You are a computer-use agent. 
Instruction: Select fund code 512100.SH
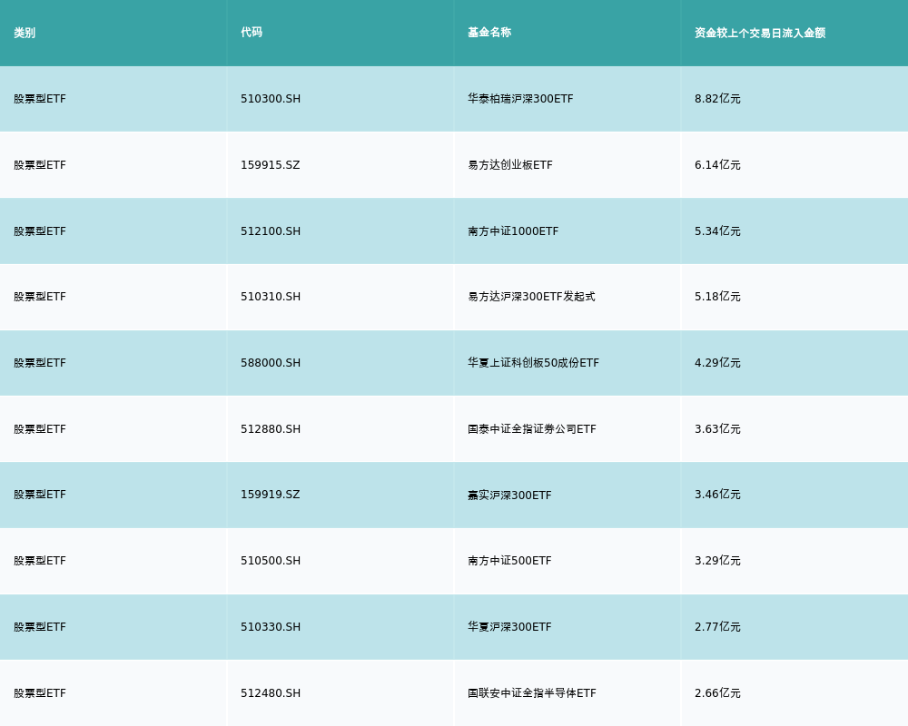click(271, 231)
